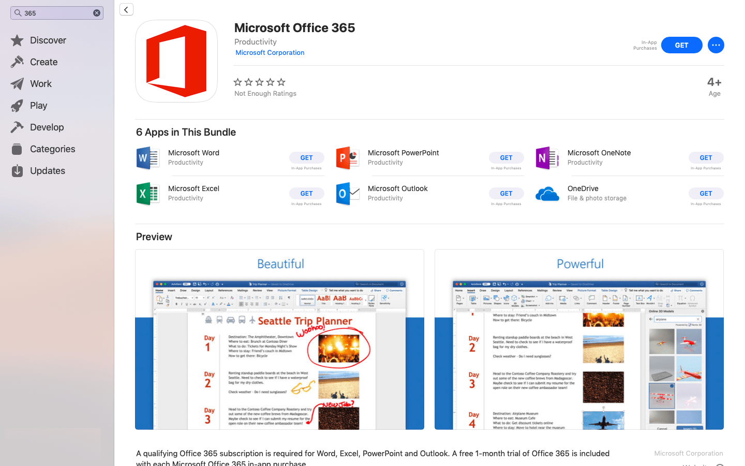Click the 6 Apps in This Bundle heading
Viewport: 745px width, 466px height.
point(186,132)
